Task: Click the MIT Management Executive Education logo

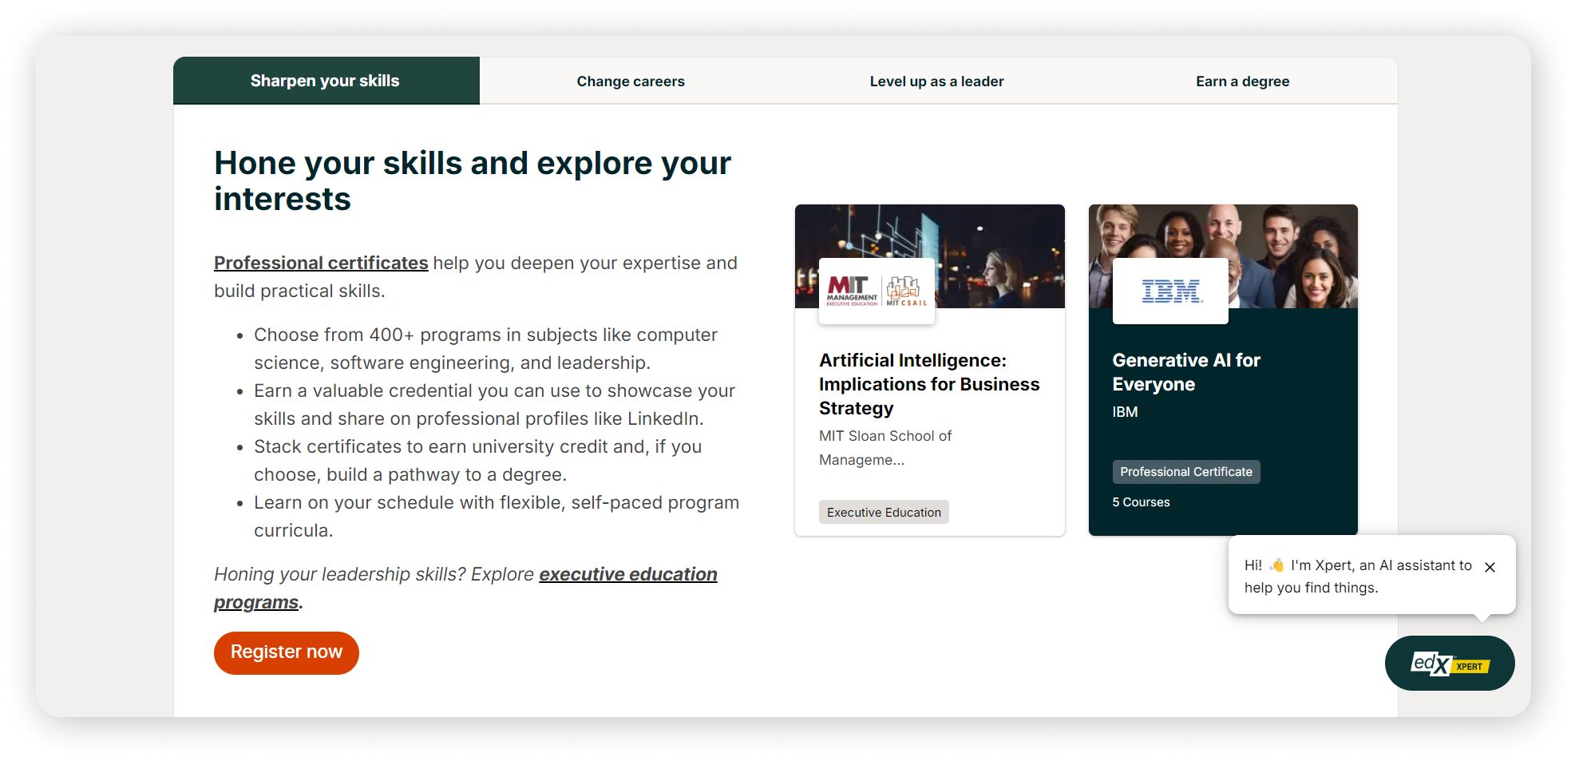Action: point(853,290)
